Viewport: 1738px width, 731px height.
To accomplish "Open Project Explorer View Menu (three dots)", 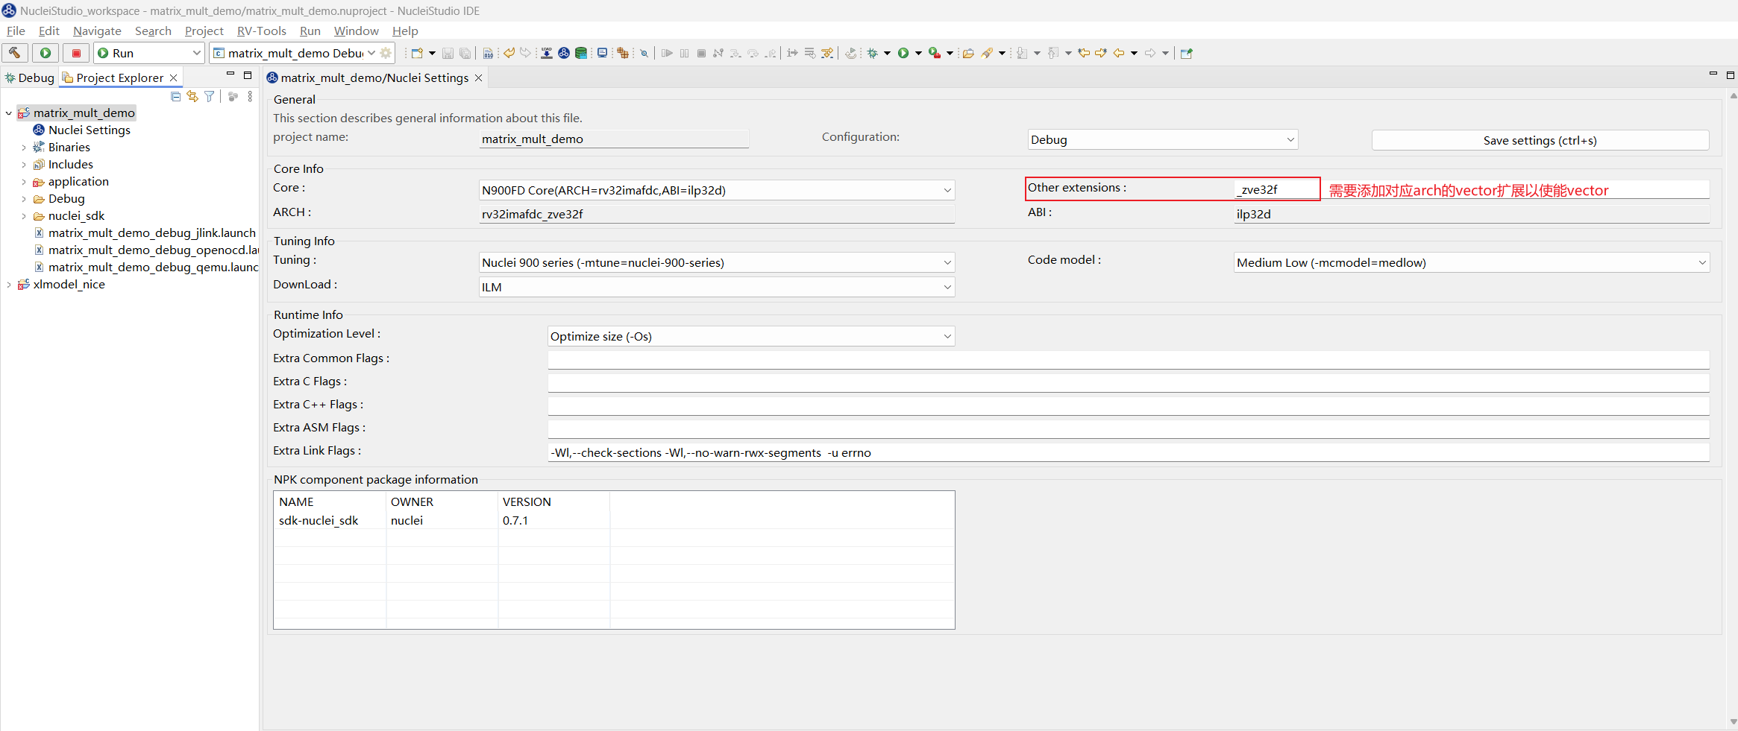I will tap(250, 96).
